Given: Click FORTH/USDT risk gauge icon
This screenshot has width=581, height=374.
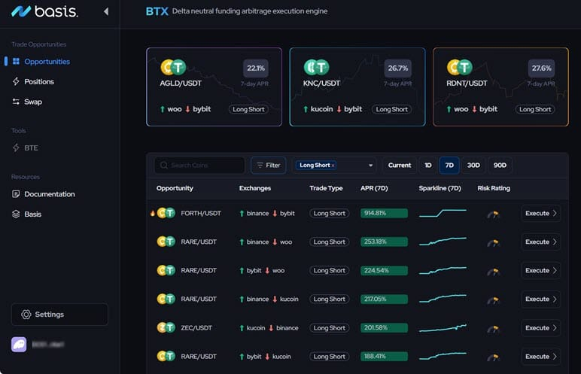Looking at the screenshot, I should coord(493,214).
